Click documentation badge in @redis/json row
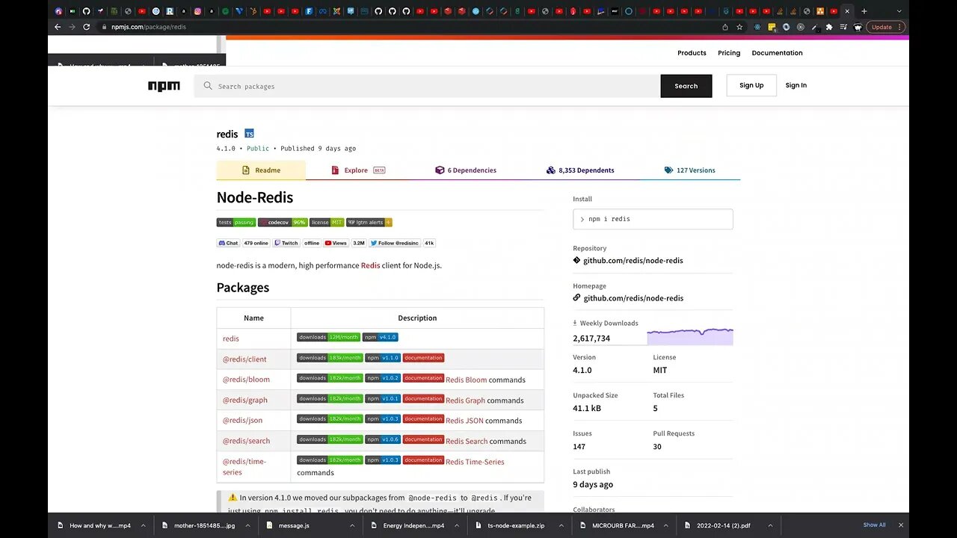The height and width of the screenshot is (538, 957). click(424, 418)
